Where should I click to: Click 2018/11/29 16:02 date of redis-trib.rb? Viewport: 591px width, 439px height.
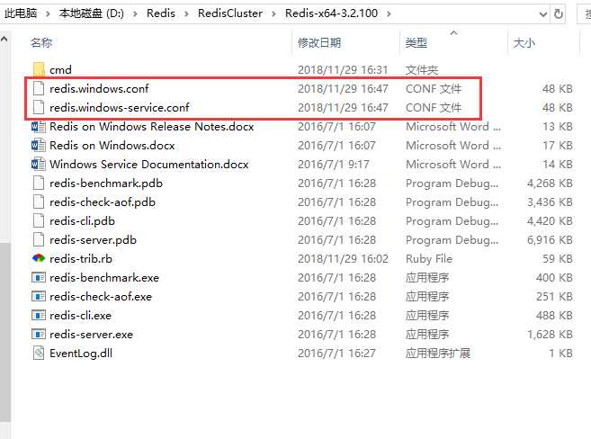[x=343, y=259]
